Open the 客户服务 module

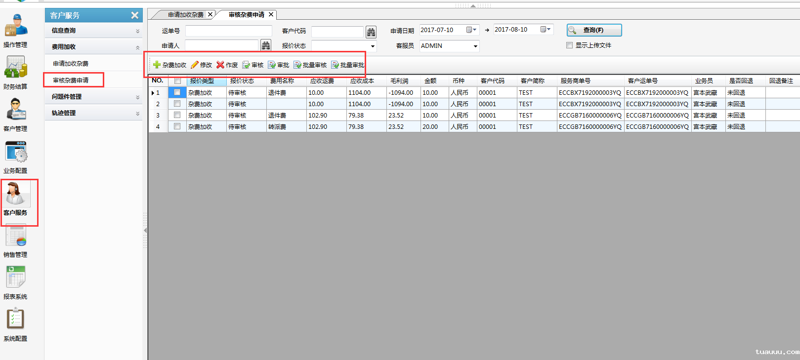[x=15, y=199]
